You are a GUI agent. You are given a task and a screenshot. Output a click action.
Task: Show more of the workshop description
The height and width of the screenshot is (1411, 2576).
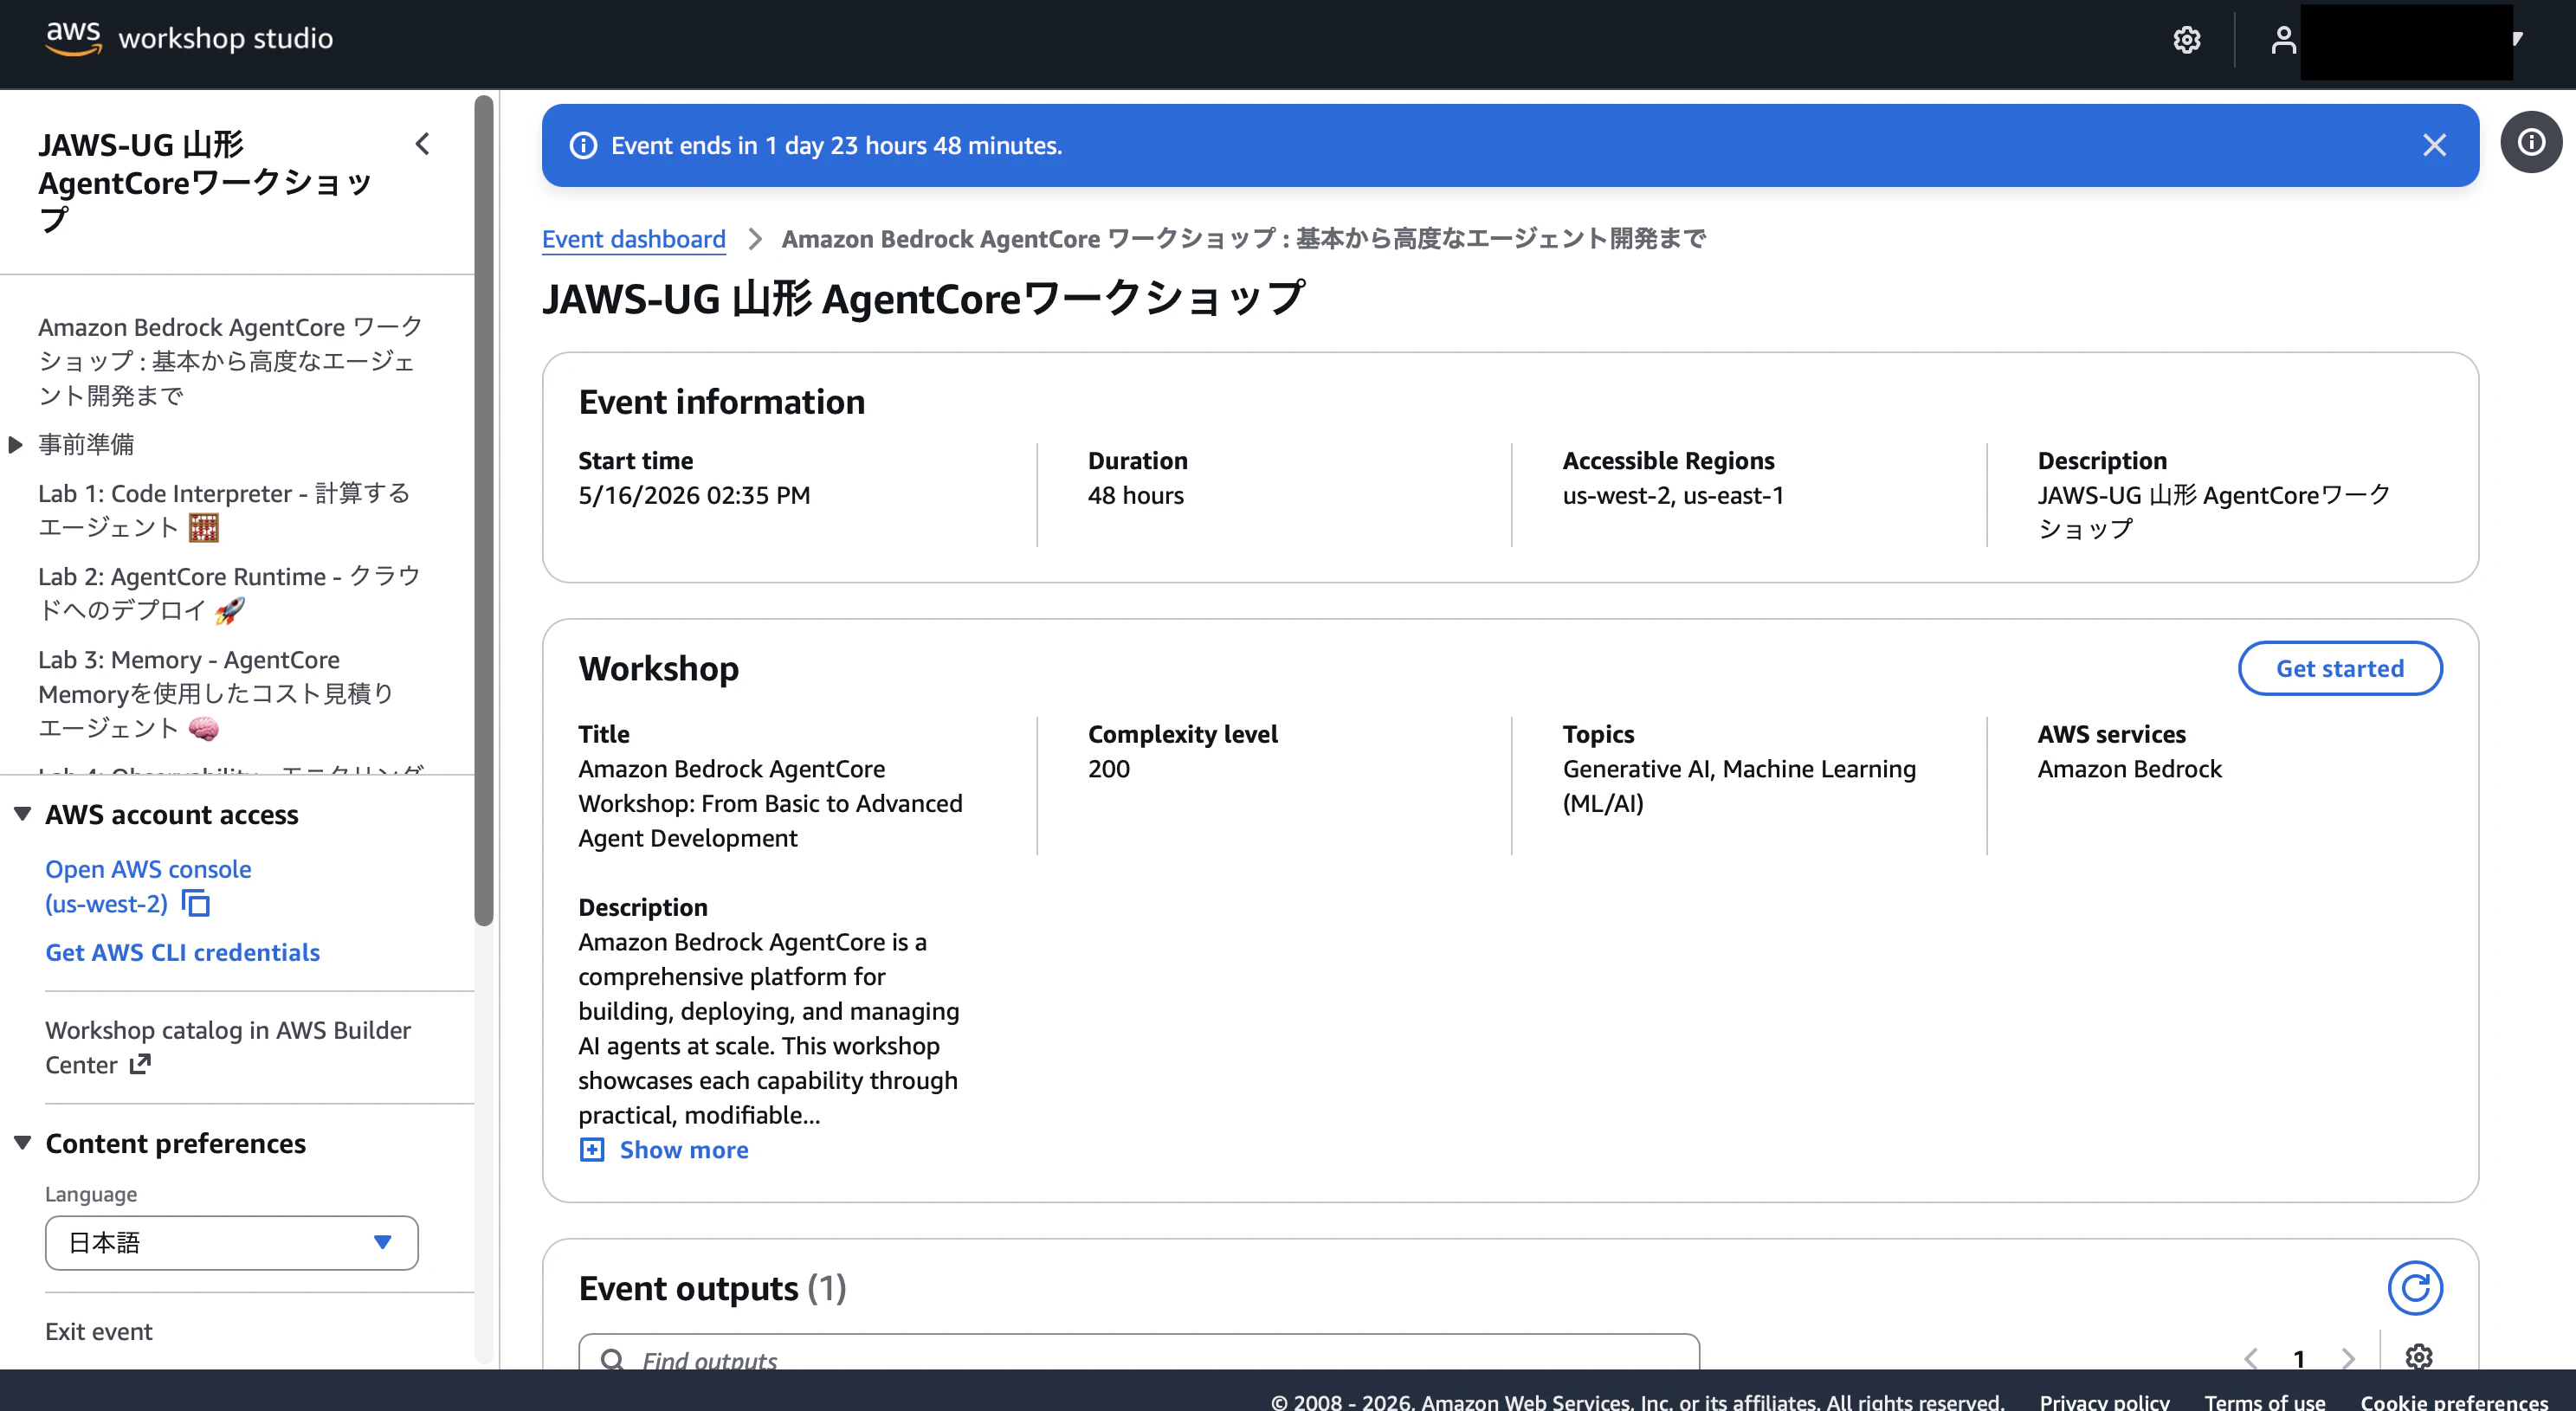click(684, 1150)
